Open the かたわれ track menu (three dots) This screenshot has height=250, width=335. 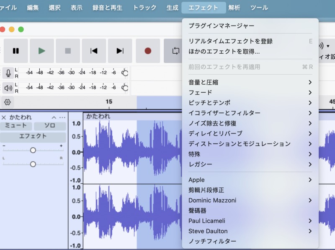pyautogui.click(x=62, y=117)
